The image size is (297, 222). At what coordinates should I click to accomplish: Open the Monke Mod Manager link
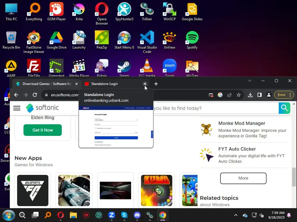click(242, 123)
